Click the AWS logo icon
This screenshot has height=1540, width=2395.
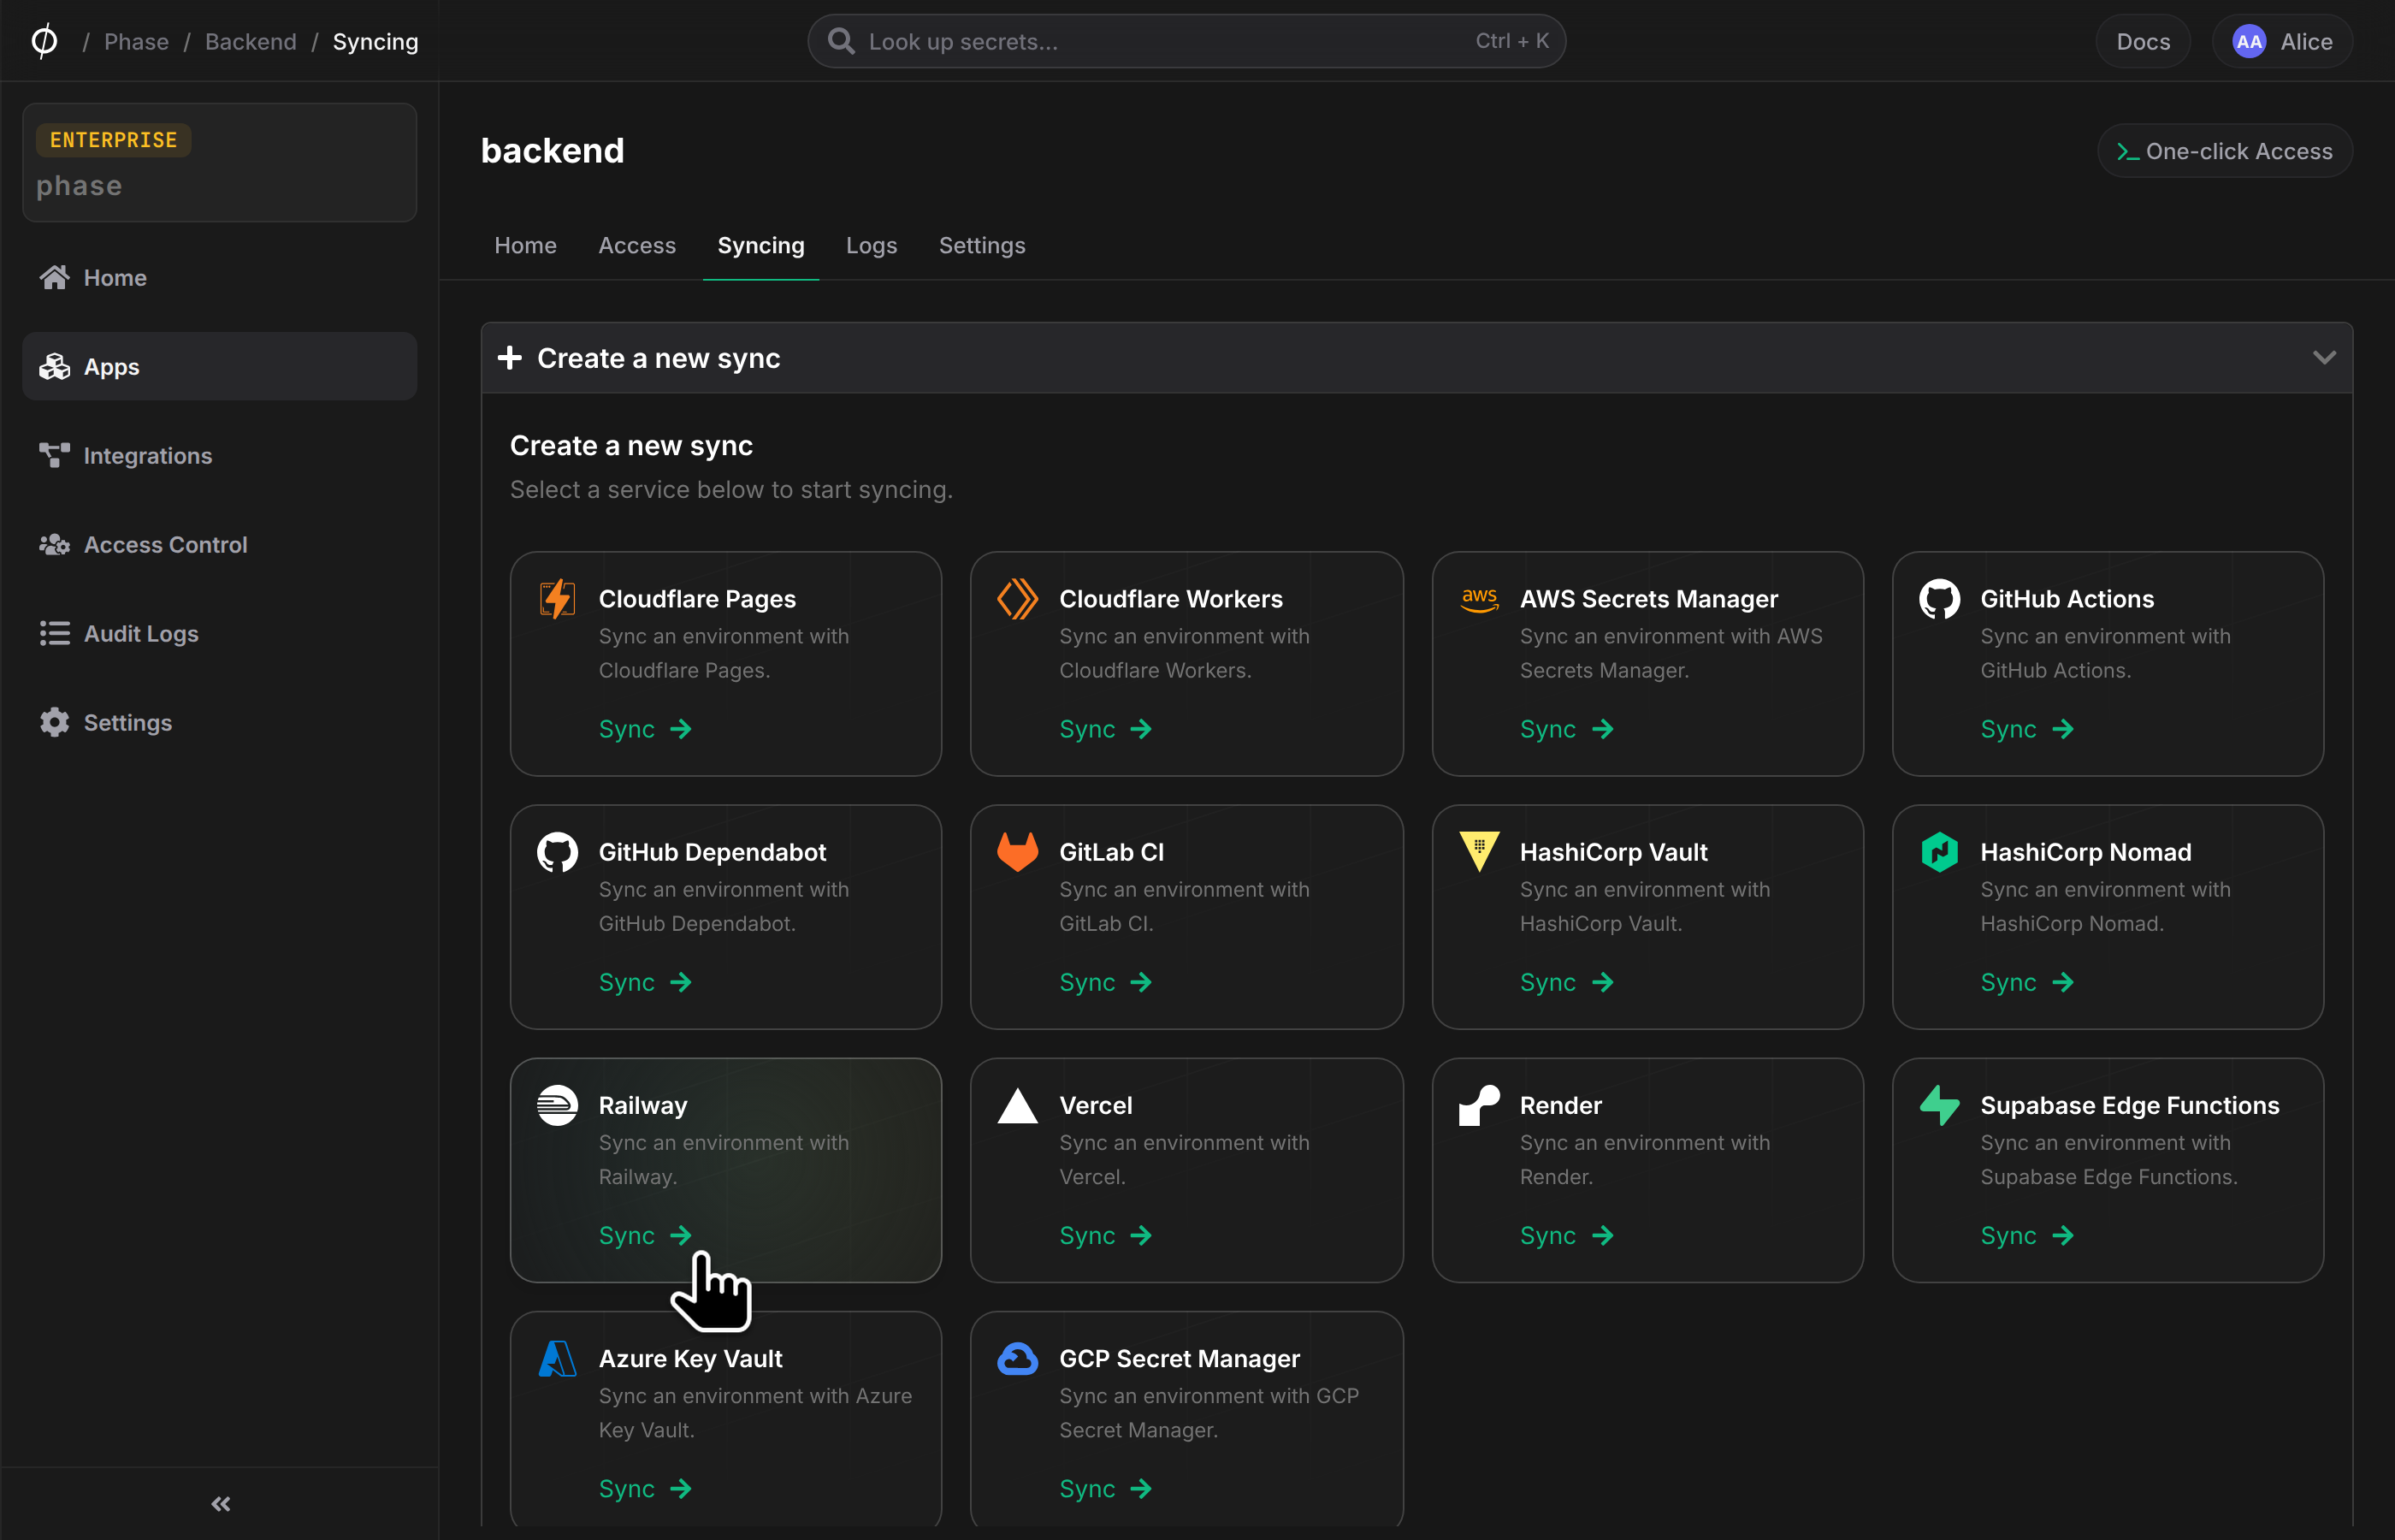coord(1480,599)
